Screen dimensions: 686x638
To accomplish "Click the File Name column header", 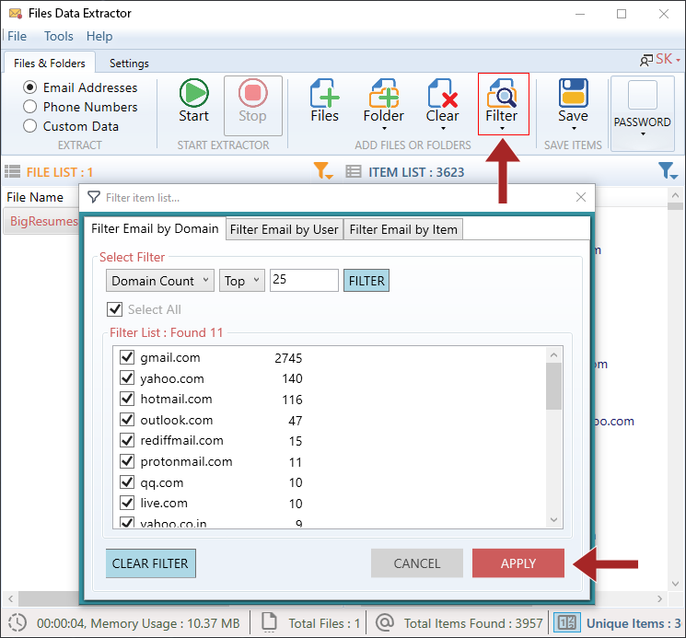I will (x=35, y=197).
